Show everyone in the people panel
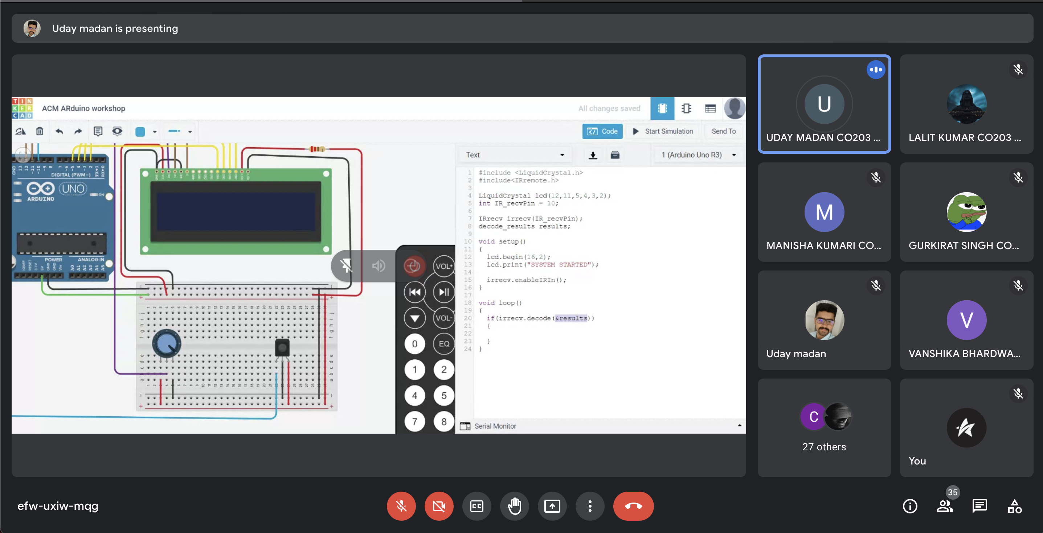The width and height of the screenshot is (1043, 533). point(945,506)
